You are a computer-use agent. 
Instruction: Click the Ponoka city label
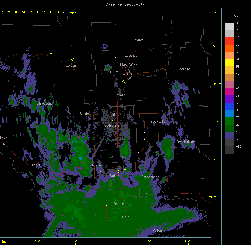tap(140, 40)
